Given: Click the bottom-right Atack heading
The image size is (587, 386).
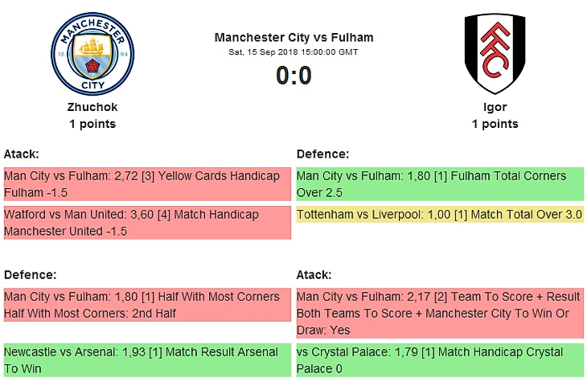Looking at the screenshot, I should pyautogui.click(x=314, y=274).
